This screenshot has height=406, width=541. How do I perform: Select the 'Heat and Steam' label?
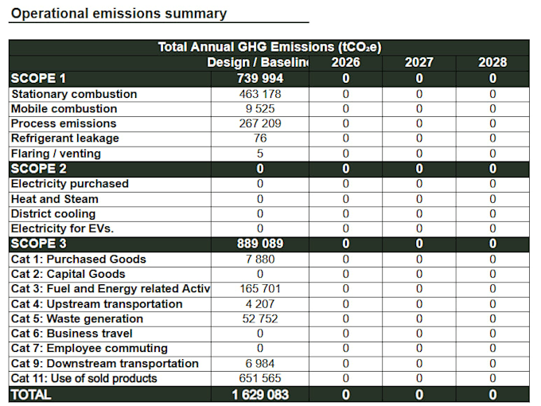(55, 199)
